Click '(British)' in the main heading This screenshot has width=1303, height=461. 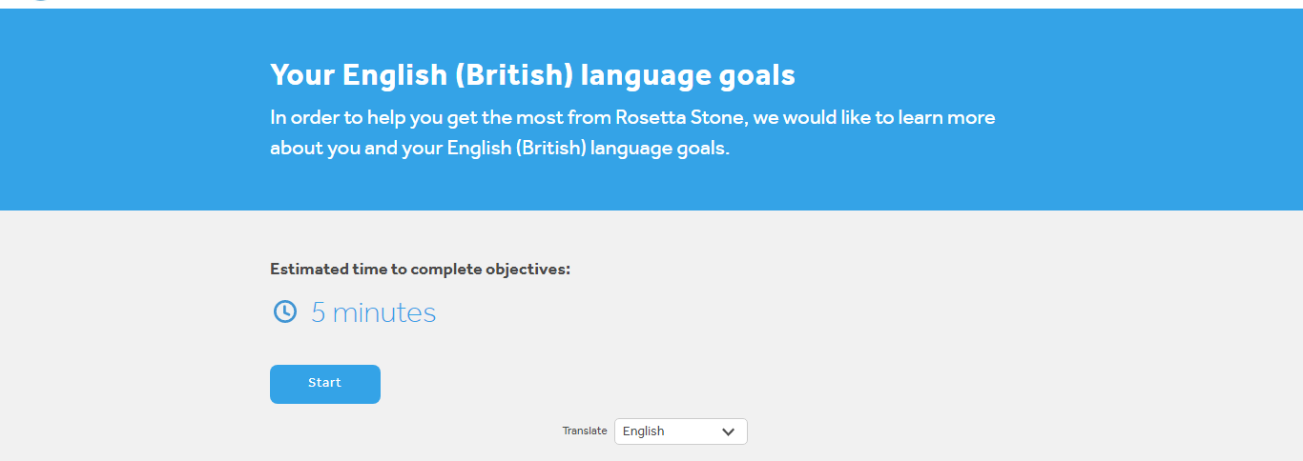514,75
